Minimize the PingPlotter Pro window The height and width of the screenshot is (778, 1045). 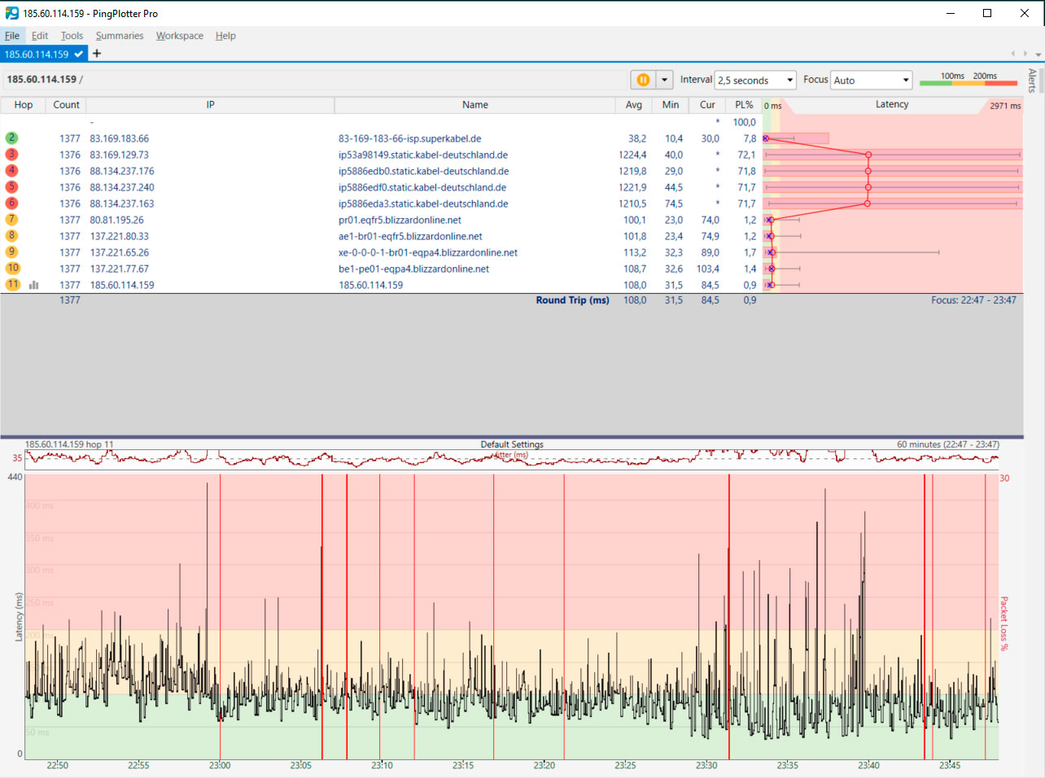coord(951,13)
